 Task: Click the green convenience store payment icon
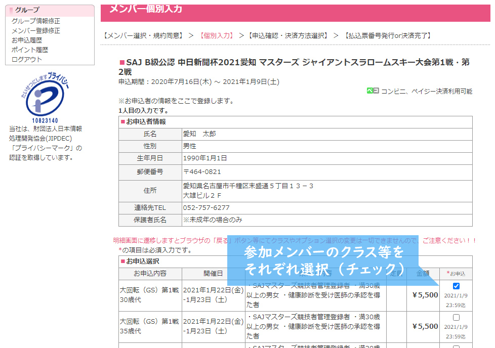pos(373,91)
